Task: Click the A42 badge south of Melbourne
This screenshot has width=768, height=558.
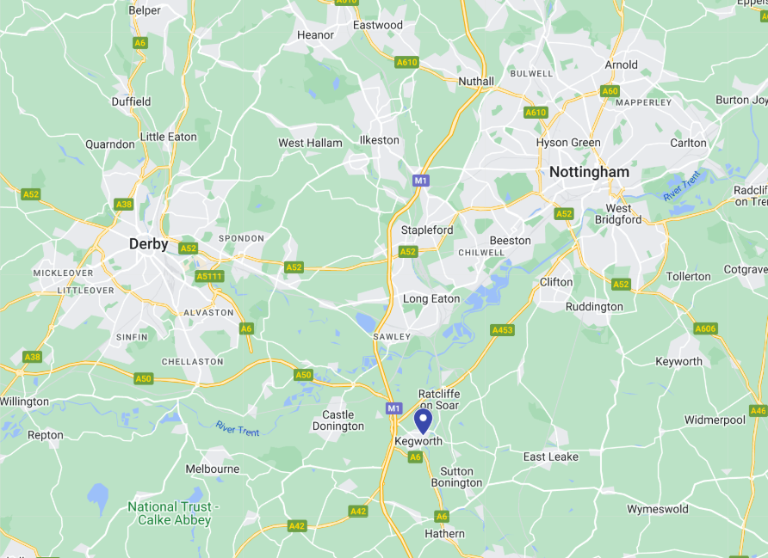Action: [x=297, y=526]
